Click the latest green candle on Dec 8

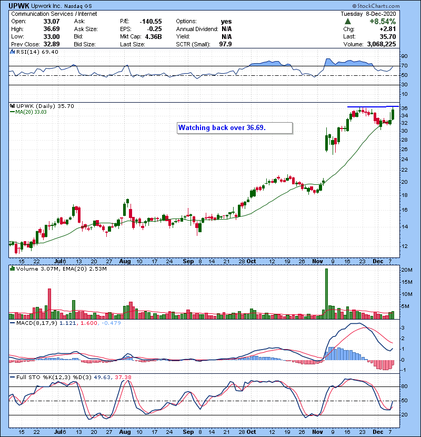click(x=393, y=114)
